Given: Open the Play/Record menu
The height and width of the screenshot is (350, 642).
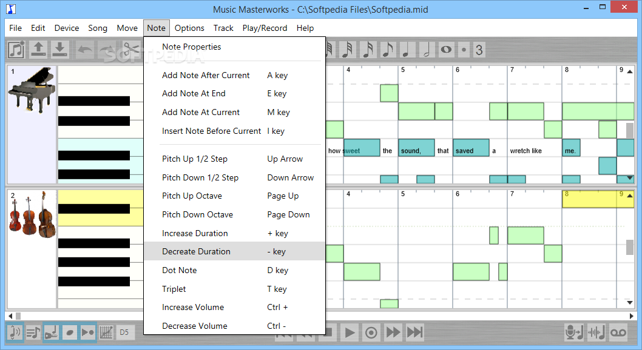Looking at the screenshot, I should (265, 28).
